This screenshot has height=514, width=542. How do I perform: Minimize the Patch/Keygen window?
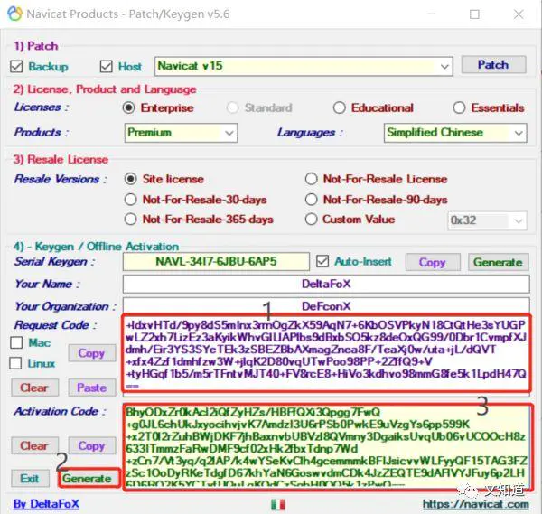coord(431,14)
